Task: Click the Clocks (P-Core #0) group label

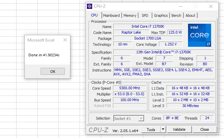Action: point(106,82)
